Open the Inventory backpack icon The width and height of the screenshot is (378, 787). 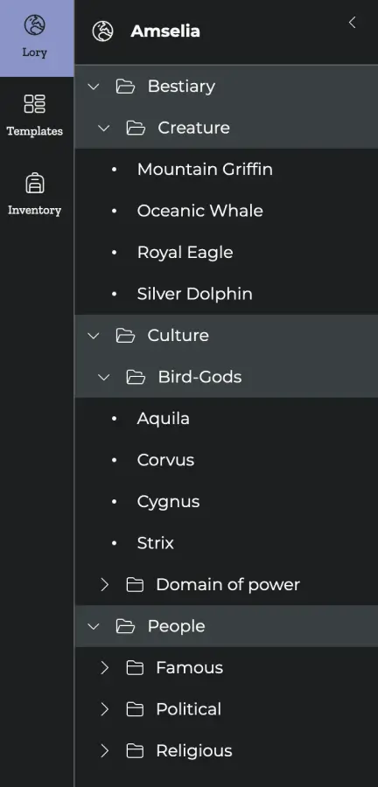pos(35,183)
